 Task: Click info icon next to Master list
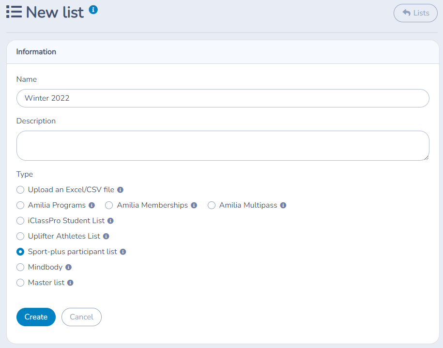[70, 283]
